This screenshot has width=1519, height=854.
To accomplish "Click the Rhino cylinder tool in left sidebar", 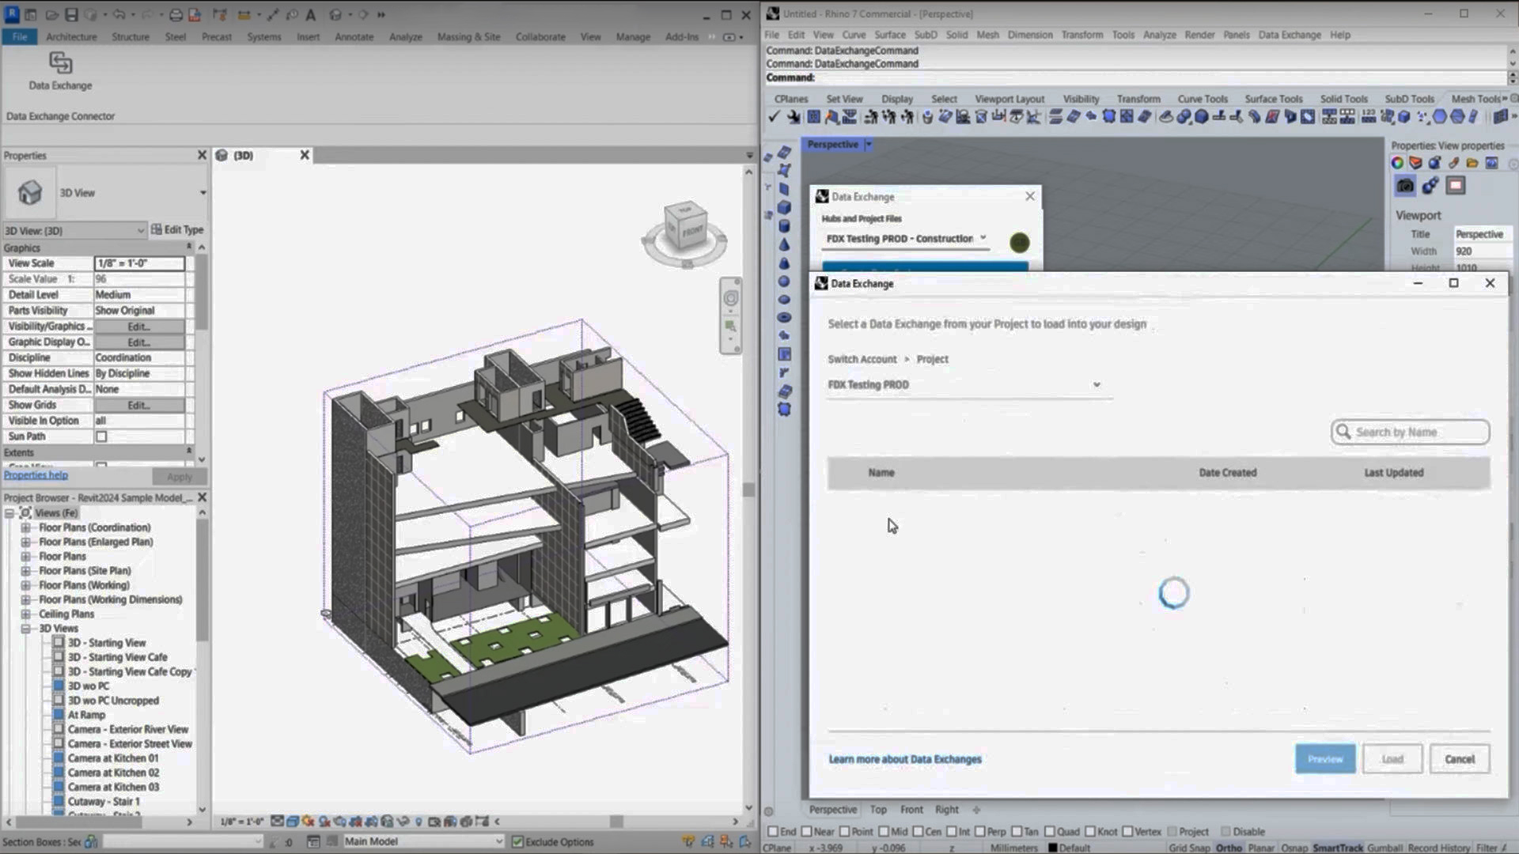I will pyautogui.click(x=784, y=226).
